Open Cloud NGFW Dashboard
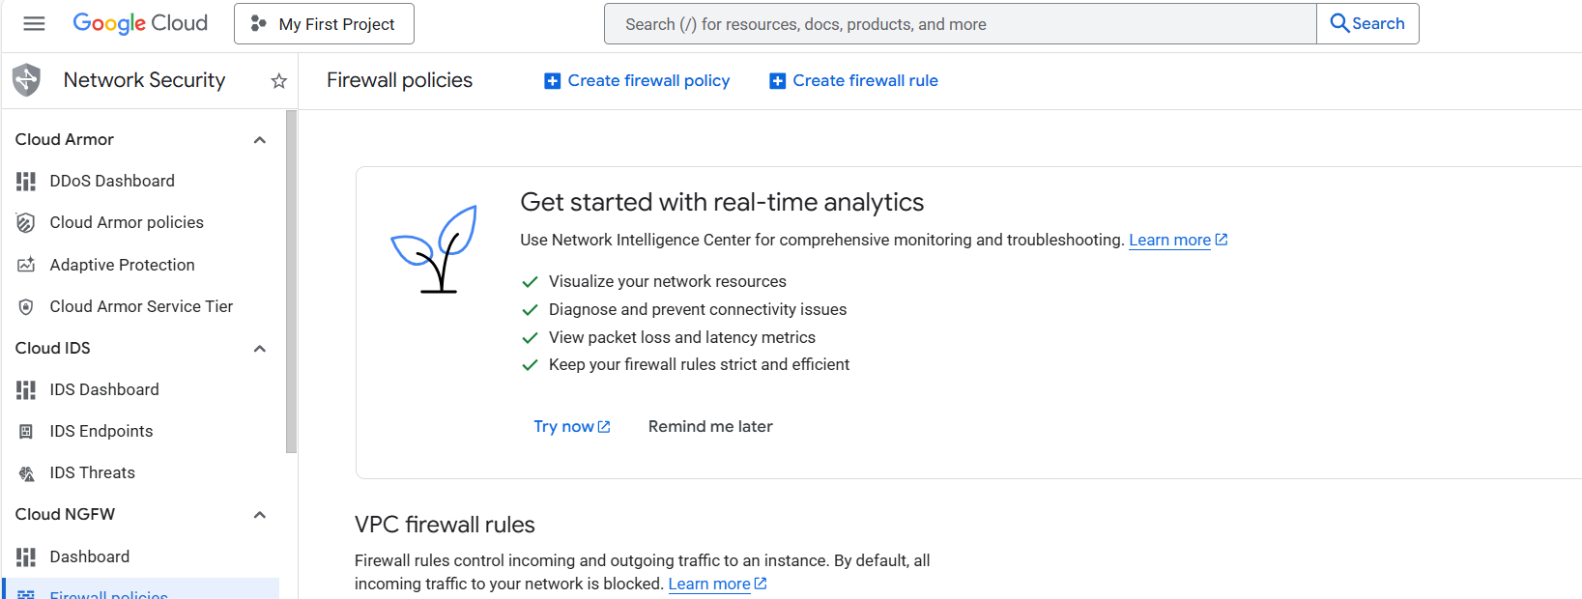1582x599 pixels. tap(90, 557)
